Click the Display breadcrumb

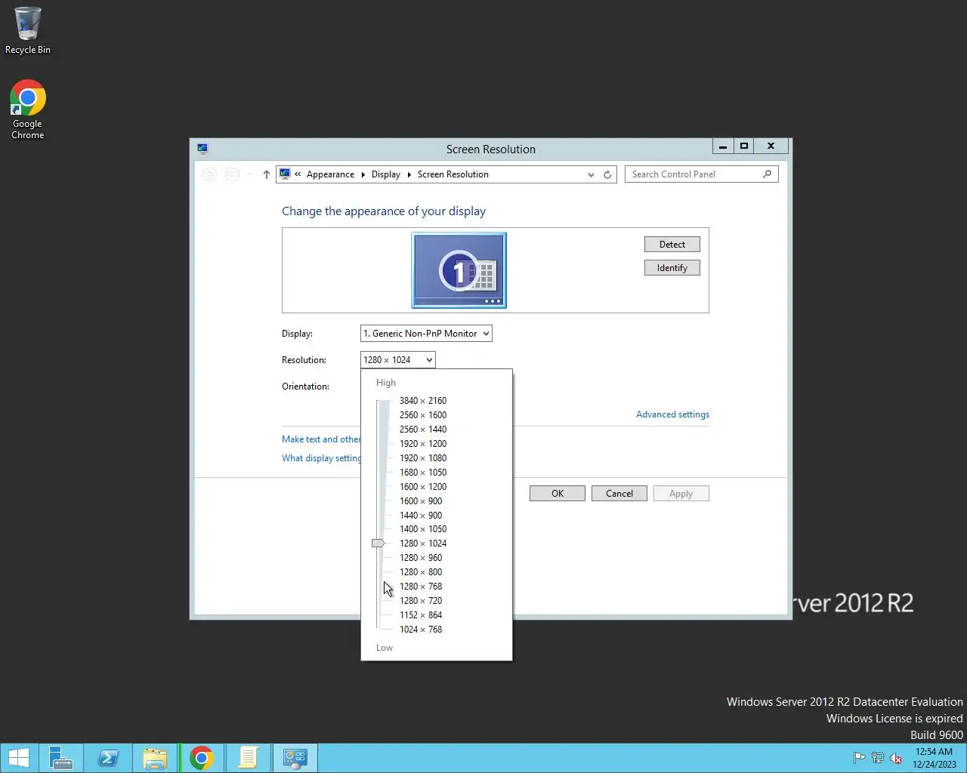[x=386, y=174]
